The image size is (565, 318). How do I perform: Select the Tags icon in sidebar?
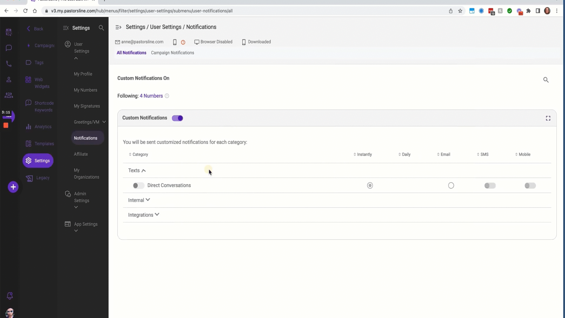(29, 62)
